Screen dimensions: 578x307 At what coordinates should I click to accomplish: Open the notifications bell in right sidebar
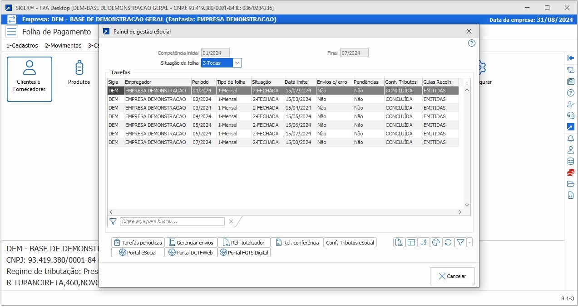571,139
